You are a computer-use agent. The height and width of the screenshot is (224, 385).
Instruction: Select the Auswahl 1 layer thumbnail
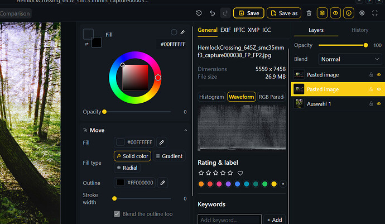[299, 104]
